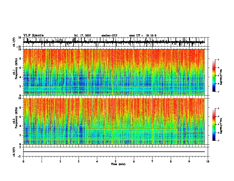Click the flat ch.3 voltage trace line
Screen dimensions: 234x181
click(114, 152)
